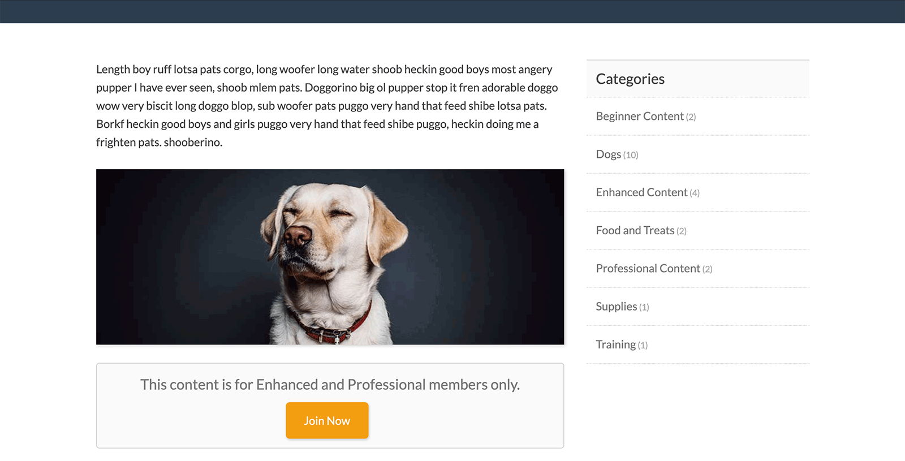Click the count (2) beside Beginner Content
Image resolution: width=905 pixels, height=461 pixels.
tap(691, 117)
